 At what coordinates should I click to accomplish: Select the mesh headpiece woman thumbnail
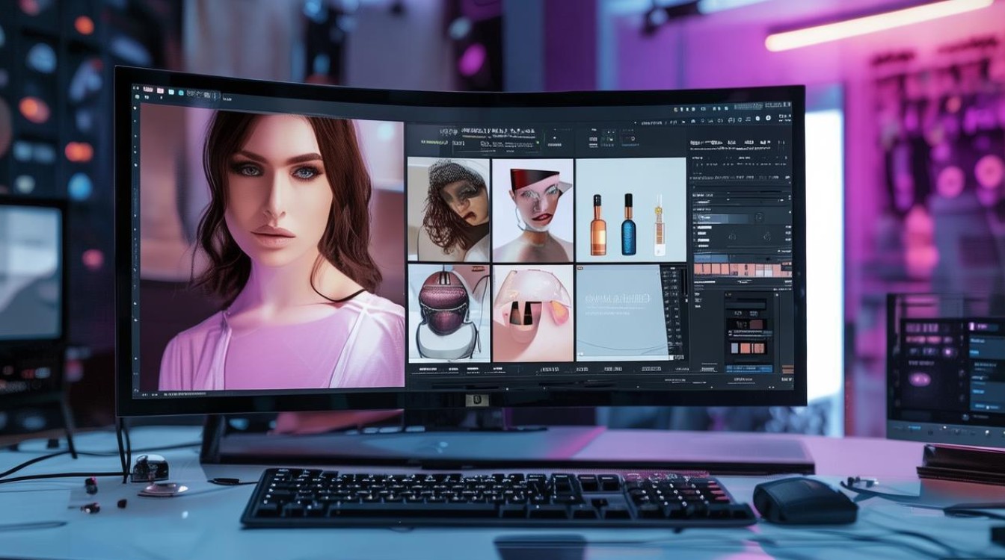coord(449,210)
